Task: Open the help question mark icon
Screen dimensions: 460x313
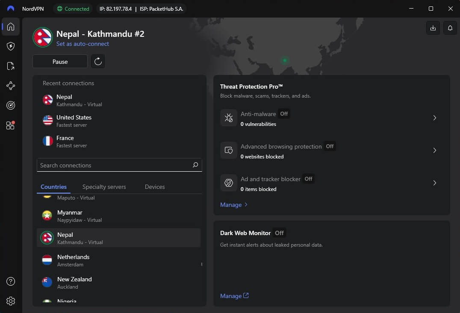Action: pyautogui.click(x=11, y=281)
